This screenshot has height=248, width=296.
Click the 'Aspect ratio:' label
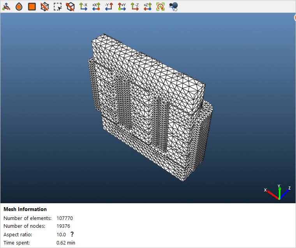(x=18, y=235)
